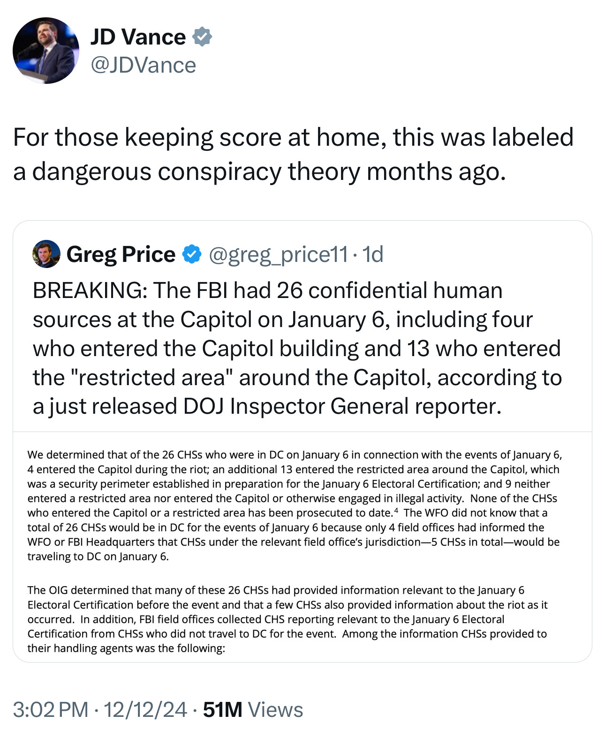Viewport: 605px width, 730px height.
Task: Open the JD Vance display name
Action: (138, 37)
